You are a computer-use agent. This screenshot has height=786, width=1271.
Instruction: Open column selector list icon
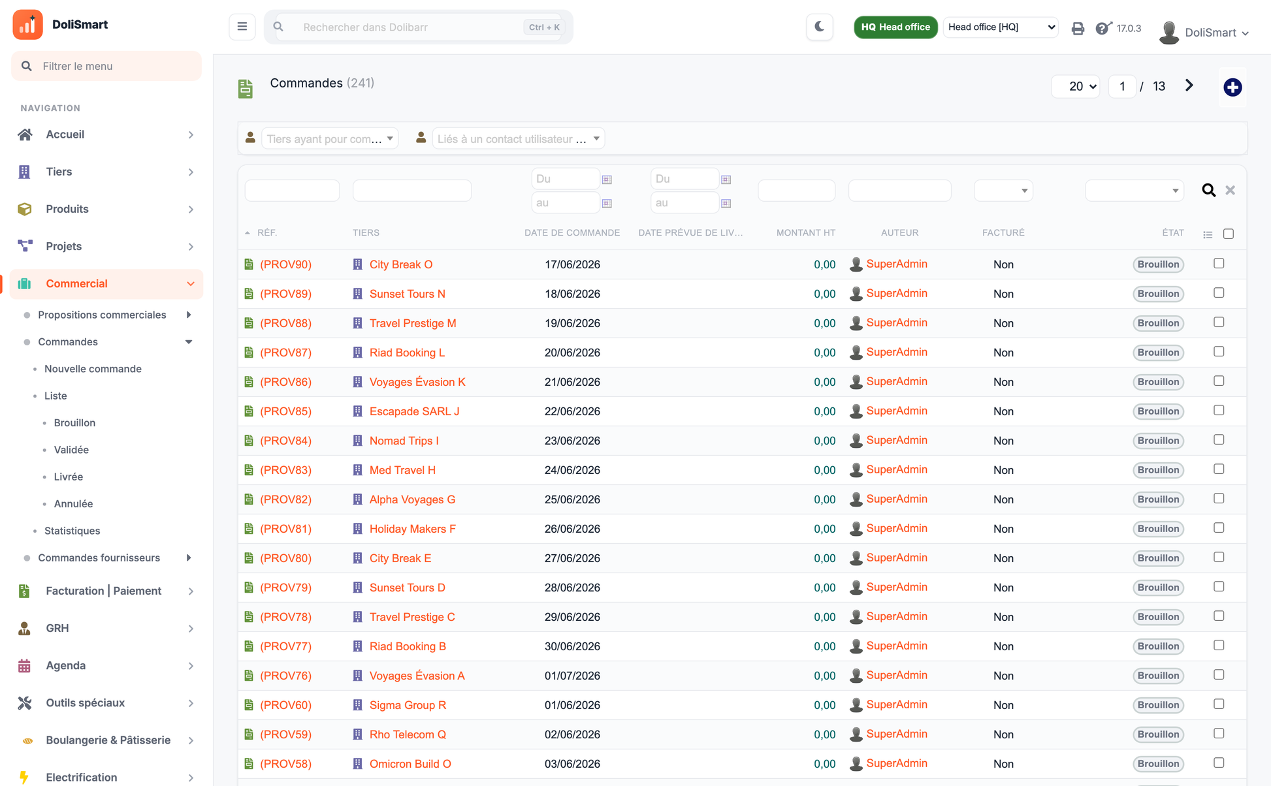(1208, 234)
